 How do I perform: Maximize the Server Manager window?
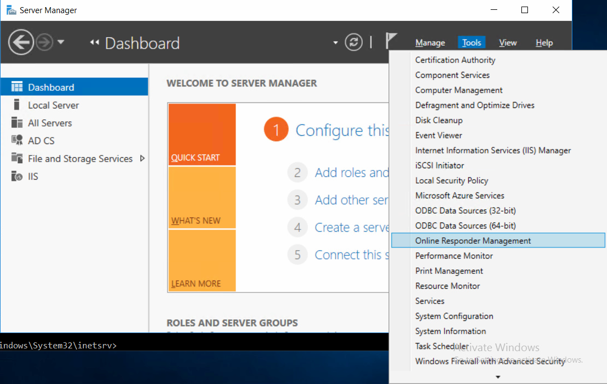pyautogui.click(x=525, y=10)
